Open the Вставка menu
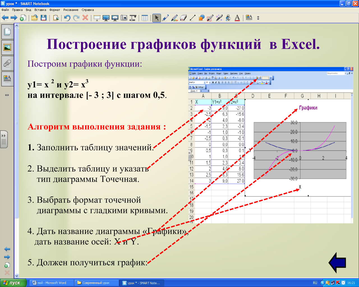The width and height of the screenshot is (359, 287). pyautogui.click(x=40, y=10)
